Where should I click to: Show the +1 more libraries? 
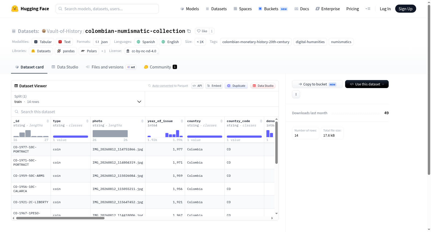[x=103, y=51]
